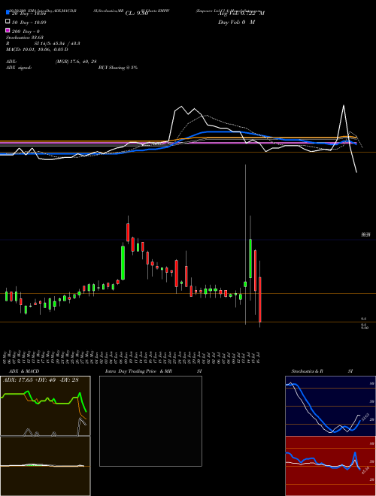Click the white 50 Day EMA legend swatch
This screenshot has height=496, width=376.
[8, 22]
